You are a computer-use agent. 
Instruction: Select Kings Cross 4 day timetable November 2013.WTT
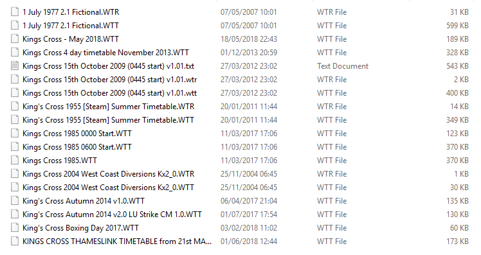[x=105, y=53]
